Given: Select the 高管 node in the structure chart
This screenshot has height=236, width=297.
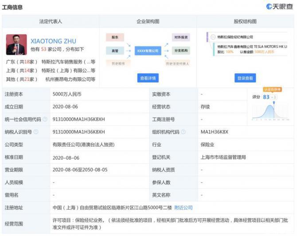Looking at the screenshot, I should point(115,51).
